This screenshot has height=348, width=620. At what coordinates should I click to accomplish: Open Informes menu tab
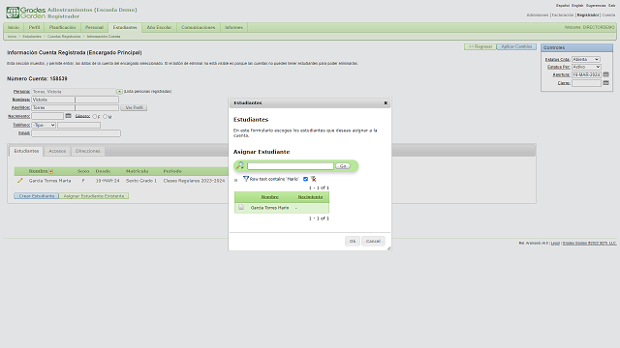pos(233,27)
